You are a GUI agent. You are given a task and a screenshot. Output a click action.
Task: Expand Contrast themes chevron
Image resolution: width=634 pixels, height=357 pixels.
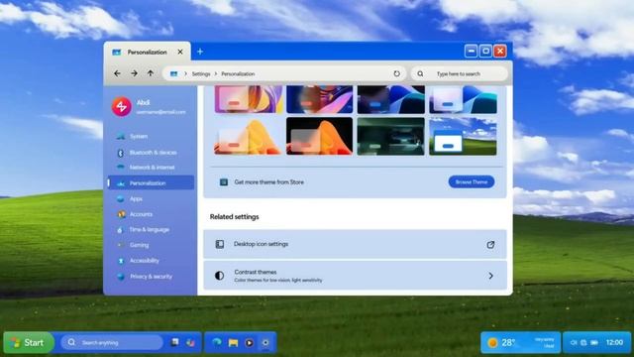pos(490,276)
